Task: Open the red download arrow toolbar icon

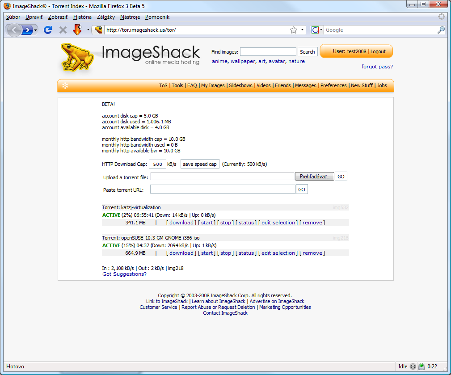Action: [77, 29]
